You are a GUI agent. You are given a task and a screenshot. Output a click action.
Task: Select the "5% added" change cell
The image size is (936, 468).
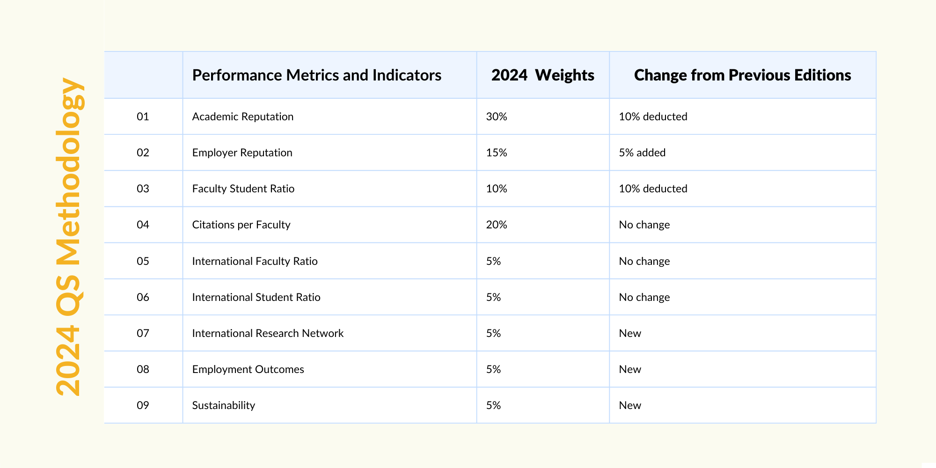tap(642, 153)
